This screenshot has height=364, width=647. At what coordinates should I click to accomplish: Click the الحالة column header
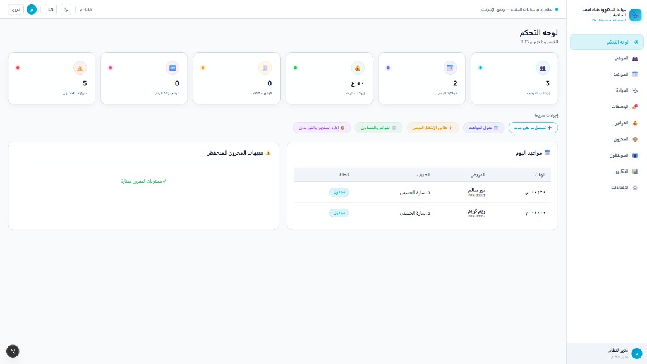coord(344,175)
